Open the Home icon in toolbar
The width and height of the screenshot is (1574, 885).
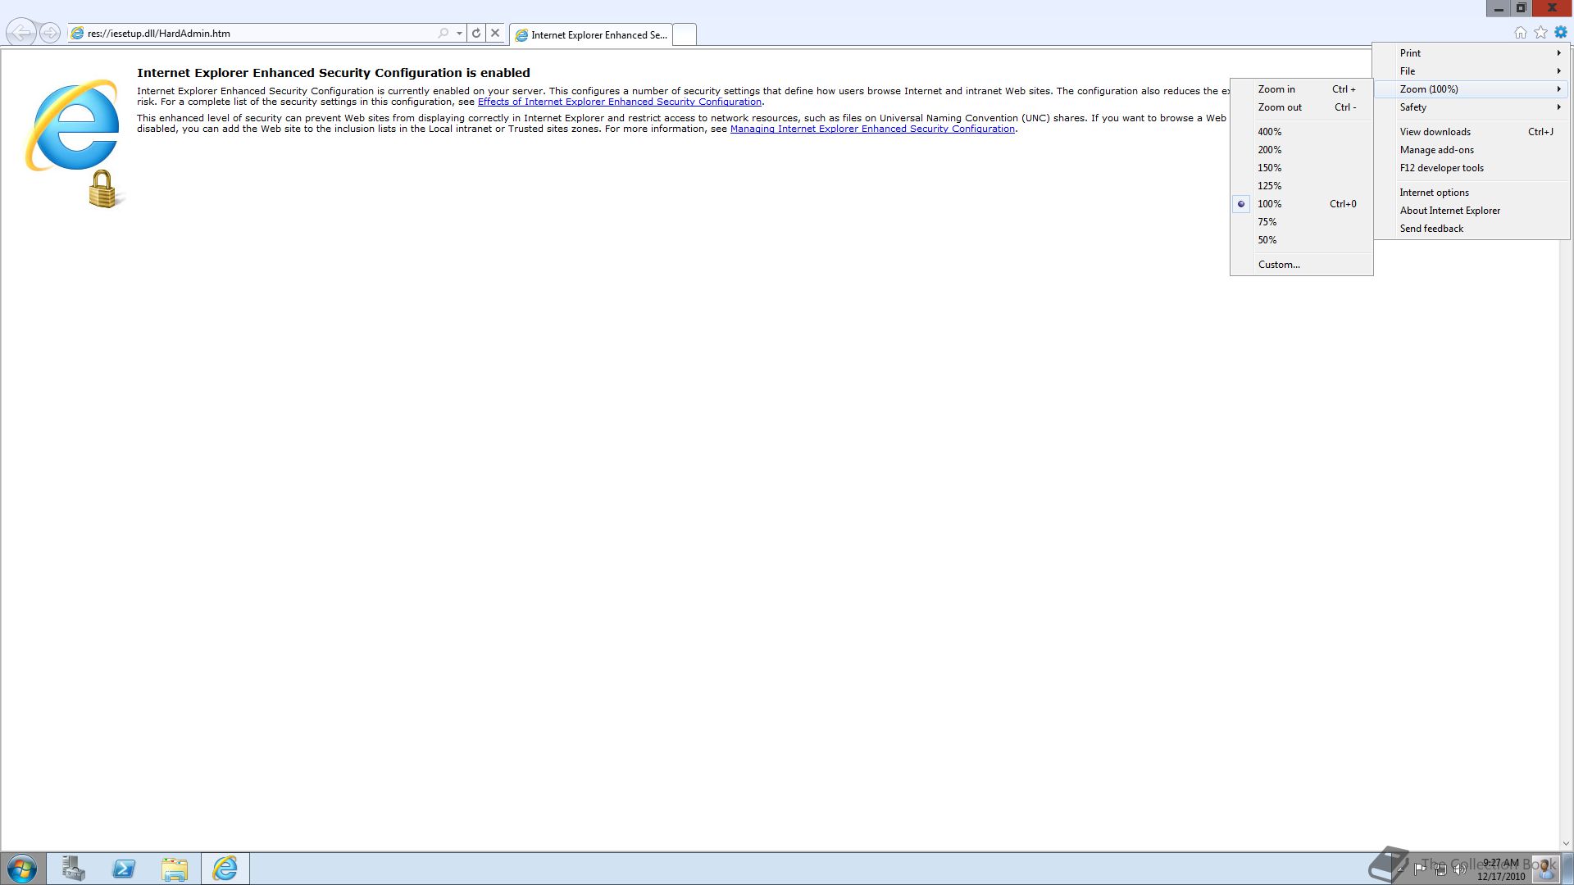click(1521, 33)
